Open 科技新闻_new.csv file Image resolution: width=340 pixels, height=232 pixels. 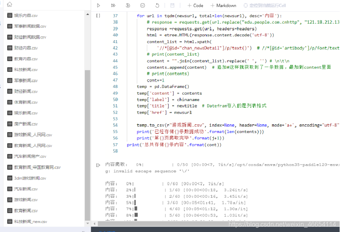pos(30,222)
